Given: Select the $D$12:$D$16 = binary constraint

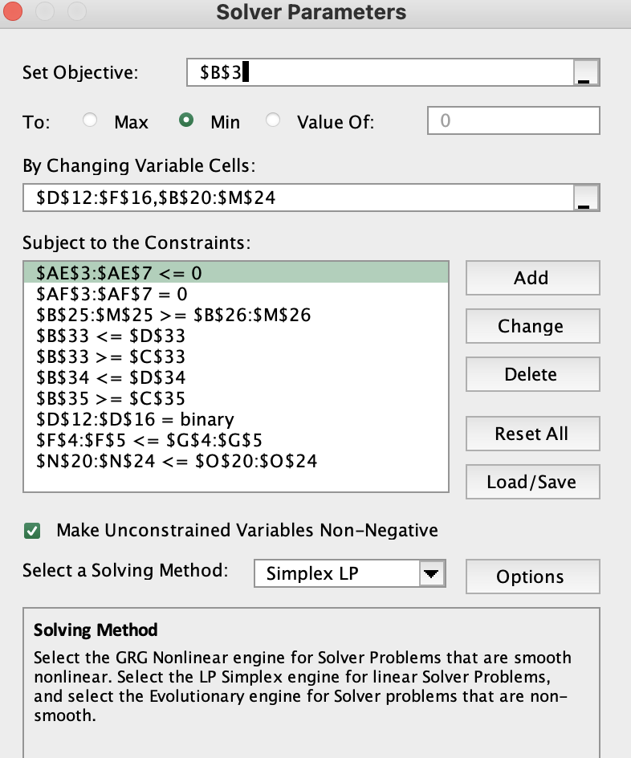Looking at the screenshot, I should pyautogui.click(x=136, y=419).
